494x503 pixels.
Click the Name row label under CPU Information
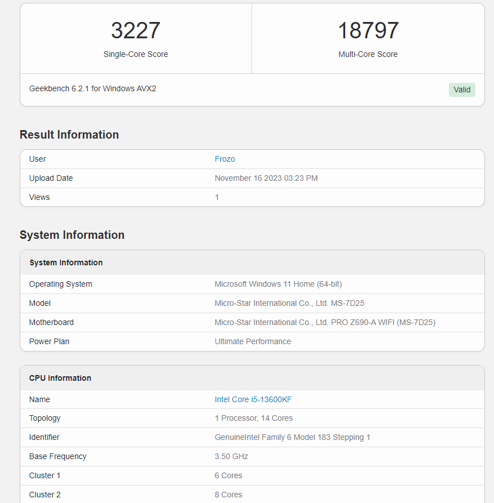[39, 399]
